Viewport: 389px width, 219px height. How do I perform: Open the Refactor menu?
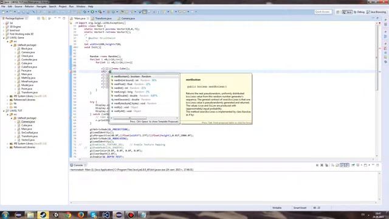[29, 7]
